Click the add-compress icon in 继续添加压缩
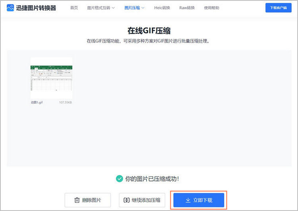This screenshot has height=211, width=298. pos(127,200)
